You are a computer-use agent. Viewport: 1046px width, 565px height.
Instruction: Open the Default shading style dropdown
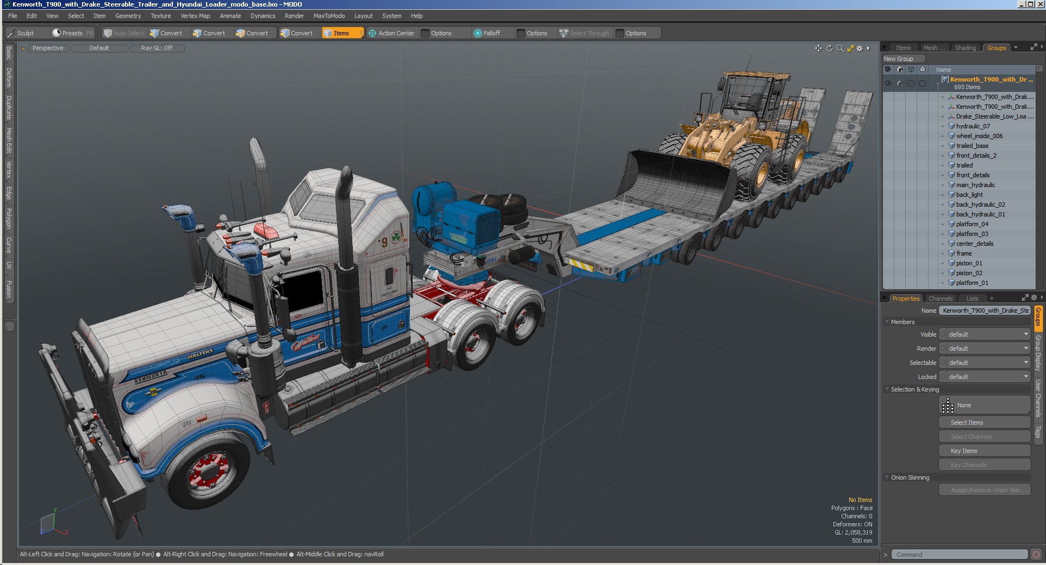click(99, 48)
